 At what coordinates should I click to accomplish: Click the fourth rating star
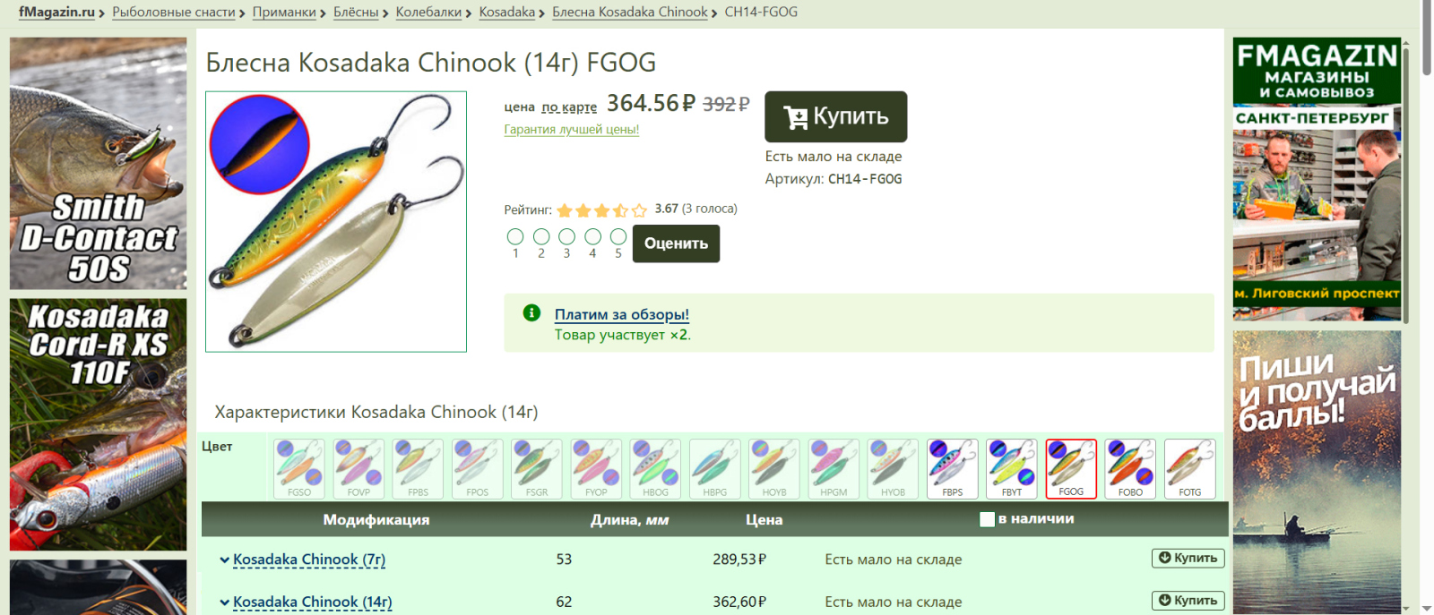coord(620,210)
